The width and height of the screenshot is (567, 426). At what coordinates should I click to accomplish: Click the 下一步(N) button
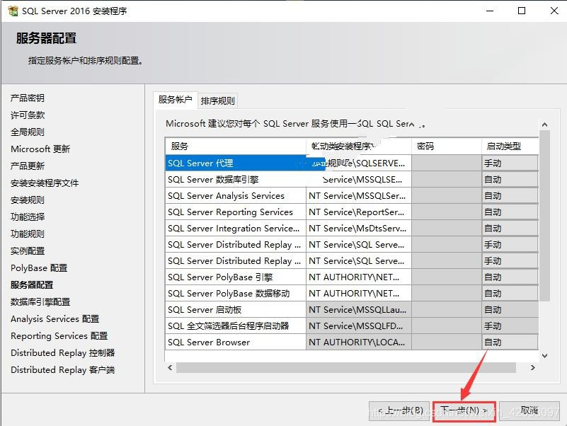(464, 411)
